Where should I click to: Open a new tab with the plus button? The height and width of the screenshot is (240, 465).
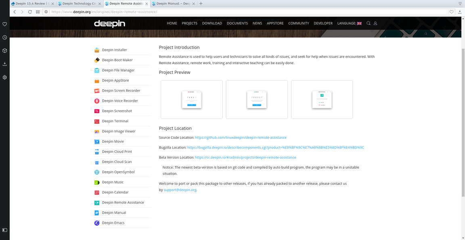click(201, 4)
